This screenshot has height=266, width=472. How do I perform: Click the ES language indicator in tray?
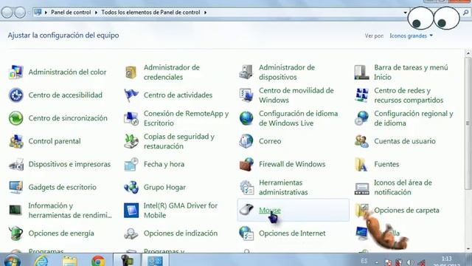(364, 261)
